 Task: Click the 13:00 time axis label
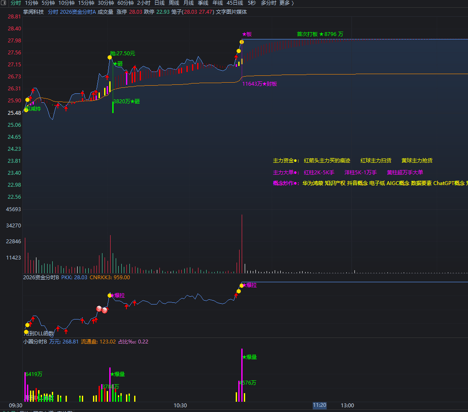[348, 406]
